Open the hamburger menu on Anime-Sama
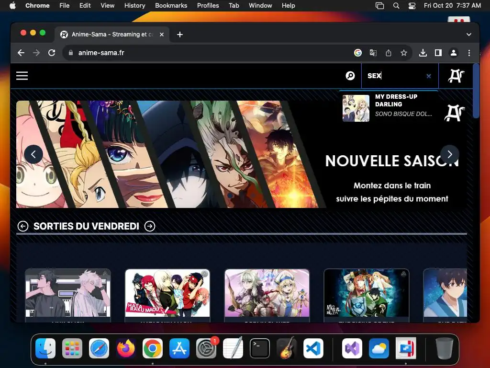Viewport: 490px width, 368px height. coord(22,76)
